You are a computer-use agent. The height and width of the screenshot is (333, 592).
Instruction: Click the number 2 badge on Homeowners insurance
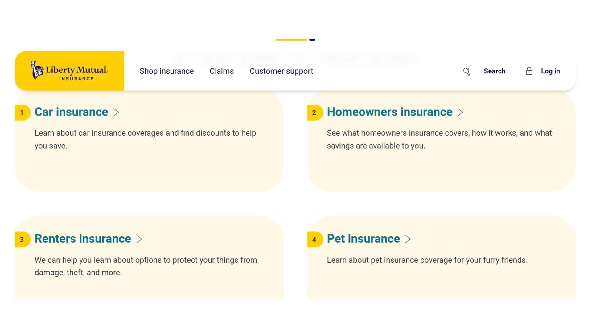315,113
